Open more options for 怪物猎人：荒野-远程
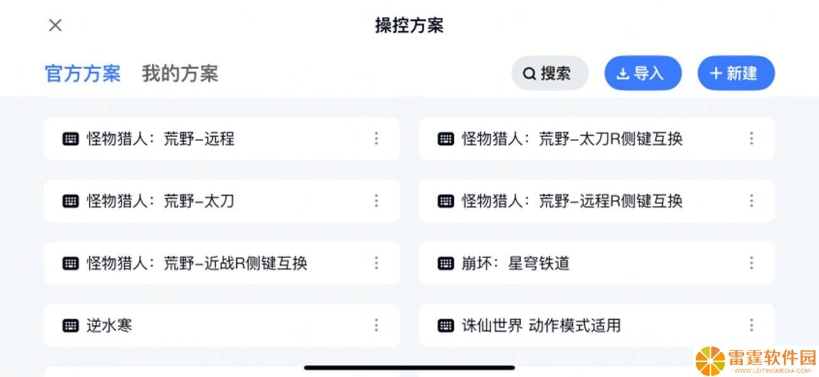The height and width of the screenshot is (377, 819). (x=376, y=138)
